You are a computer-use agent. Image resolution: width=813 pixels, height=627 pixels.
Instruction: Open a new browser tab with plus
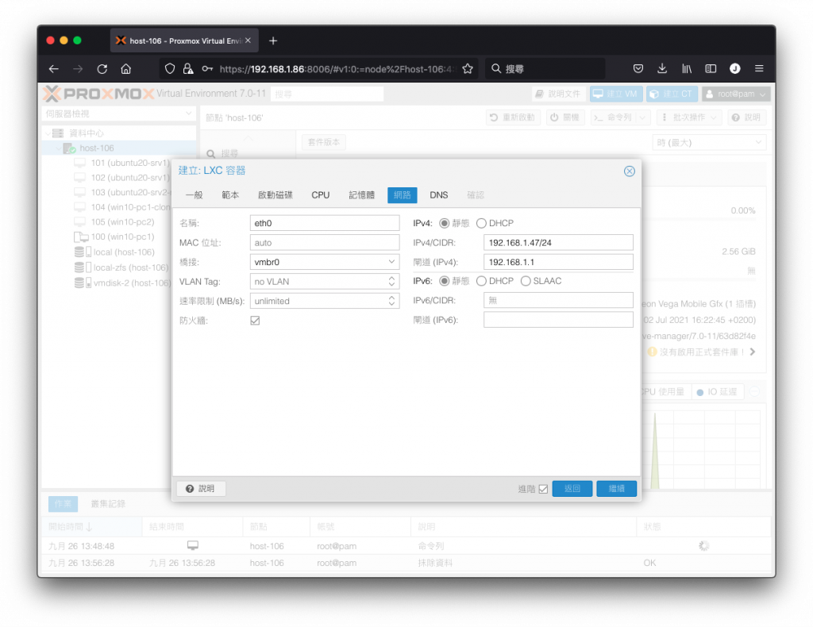(273, 41)
